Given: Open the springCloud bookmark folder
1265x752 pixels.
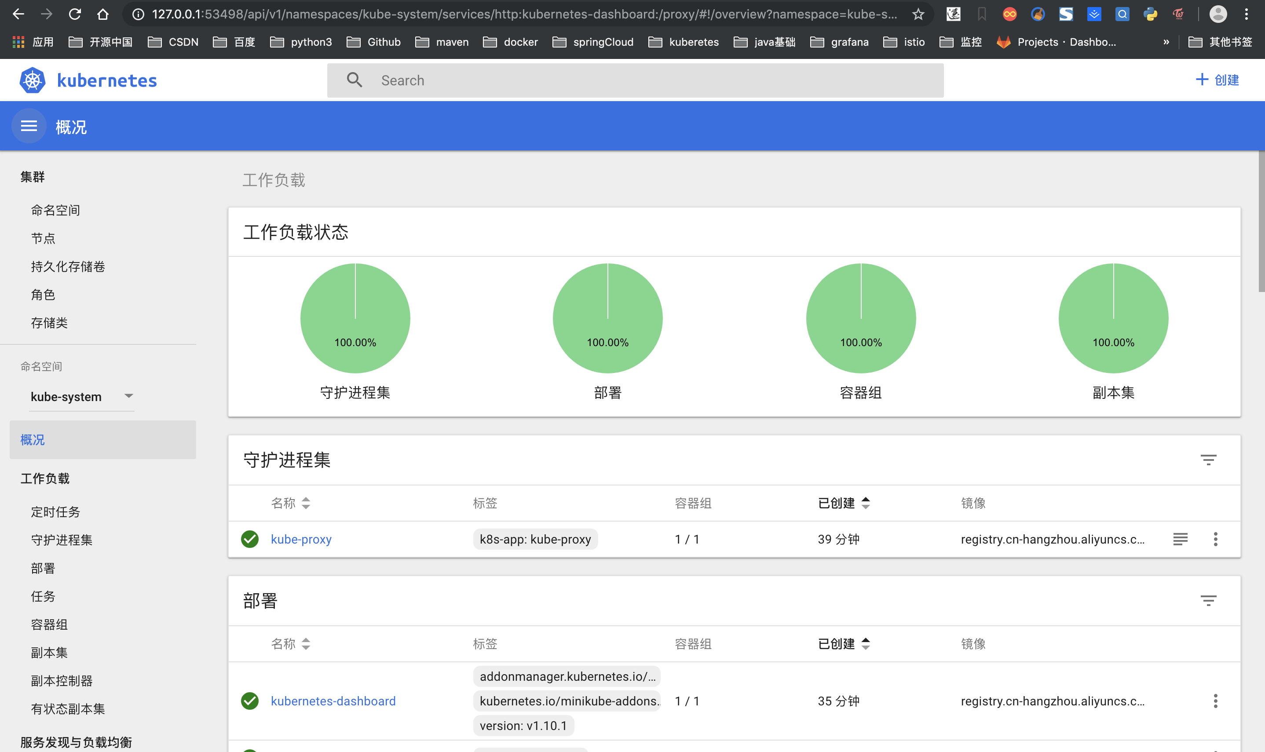Looking at the screenshot, I should click(592, 42).
